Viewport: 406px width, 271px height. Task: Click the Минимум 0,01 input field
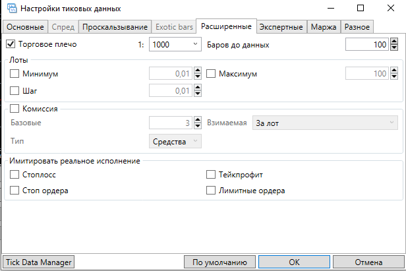click(171, 74)
